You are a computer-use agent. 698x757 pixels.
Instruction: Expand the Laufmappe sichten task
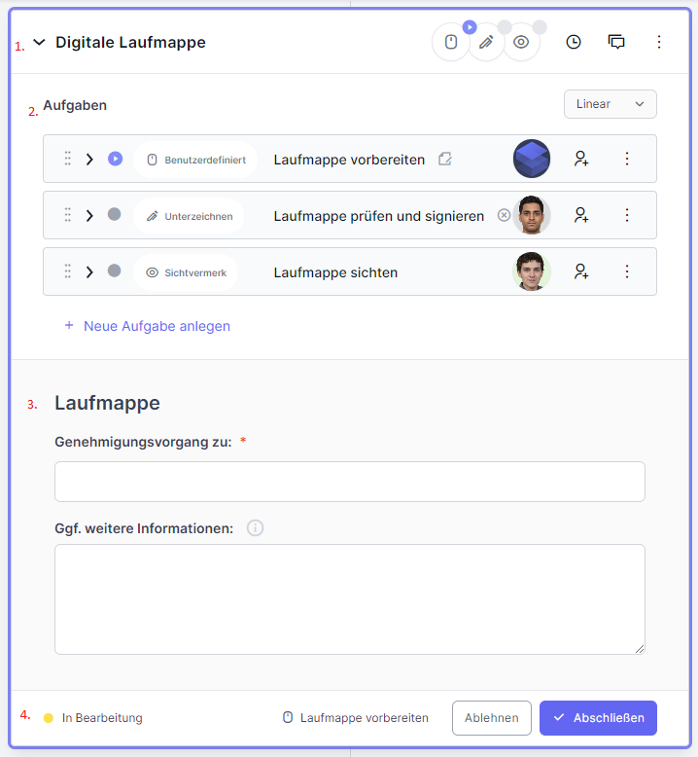coord(89,271)
